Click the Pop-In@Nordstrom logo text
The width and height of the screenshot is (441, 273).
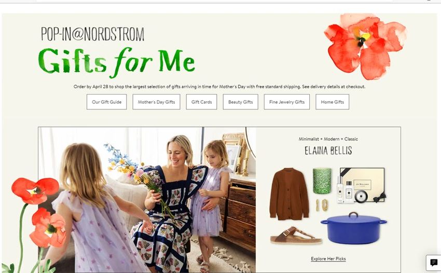coord(92,34)
